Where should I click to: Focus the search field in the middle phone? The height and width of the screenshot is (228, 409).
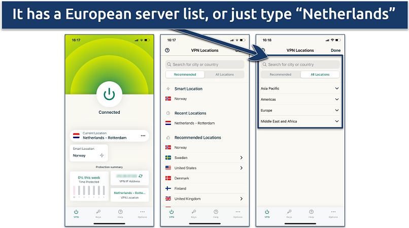pyautogui.click(x=205, y=64)
